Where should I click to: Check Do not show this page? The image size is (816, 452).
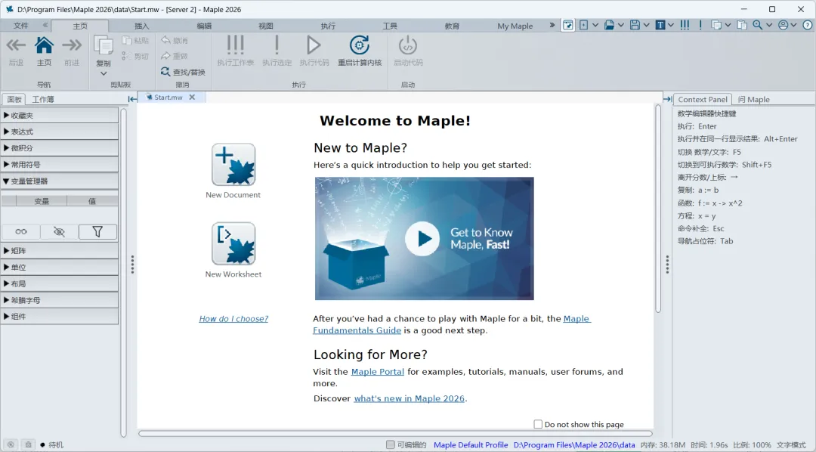(x=538, y=424)
